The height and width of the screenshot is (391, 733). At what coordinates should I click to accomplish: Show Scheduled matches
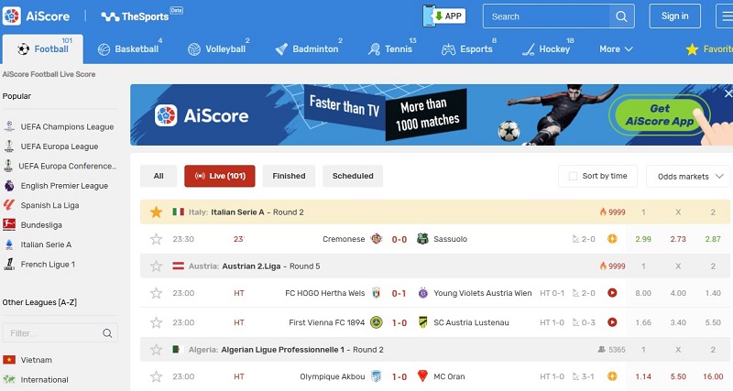click(353, 176)
